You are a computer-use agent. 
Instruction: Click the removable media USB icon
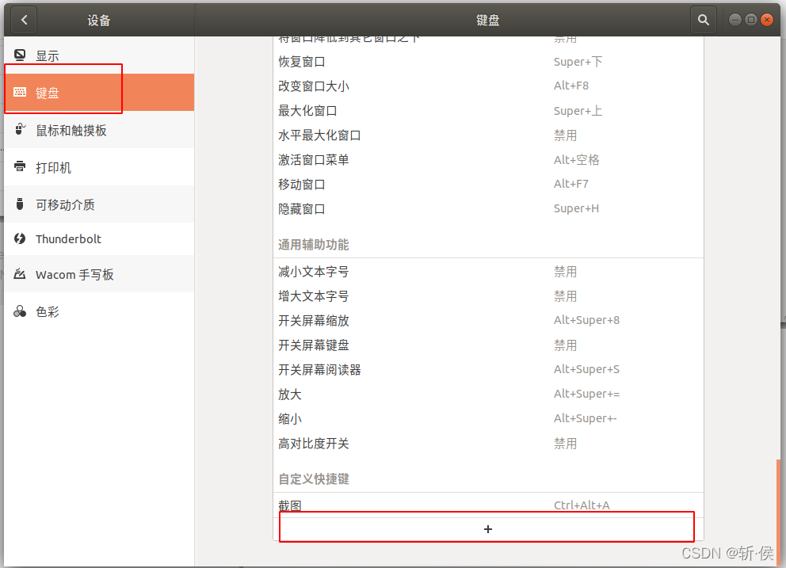click(x=20, y=204)
